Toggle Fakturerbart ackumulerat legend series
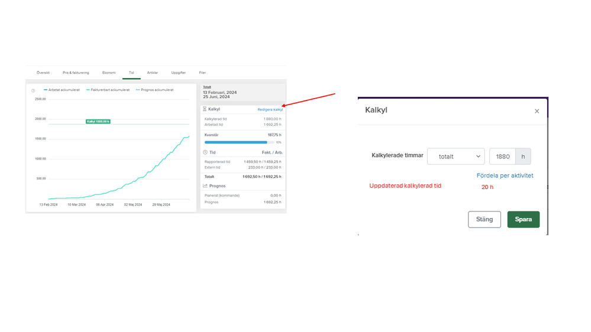Screen dimensions: 591x332 [x=109, y=90]
